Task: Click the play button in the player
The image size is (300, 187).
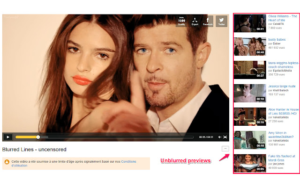Action: 8,137
